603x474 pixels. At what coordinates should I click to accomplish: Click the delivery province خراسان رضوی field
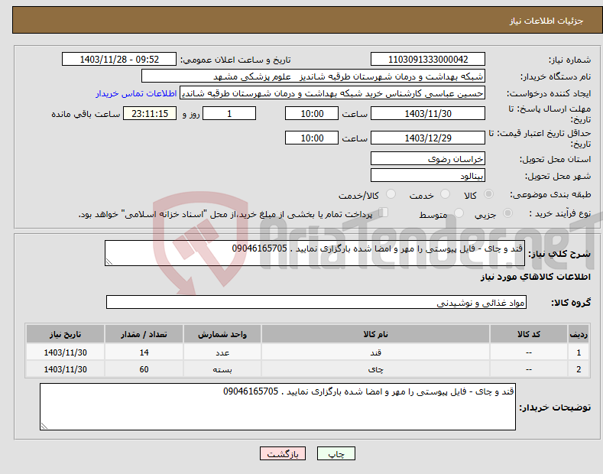[428, 158]
